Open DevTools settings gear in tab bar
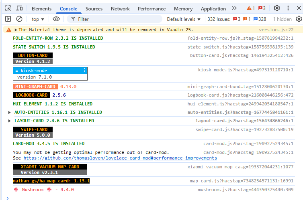The width and height of the screenshot is (303, 200). pyautogui.click(x=277, y=8)
